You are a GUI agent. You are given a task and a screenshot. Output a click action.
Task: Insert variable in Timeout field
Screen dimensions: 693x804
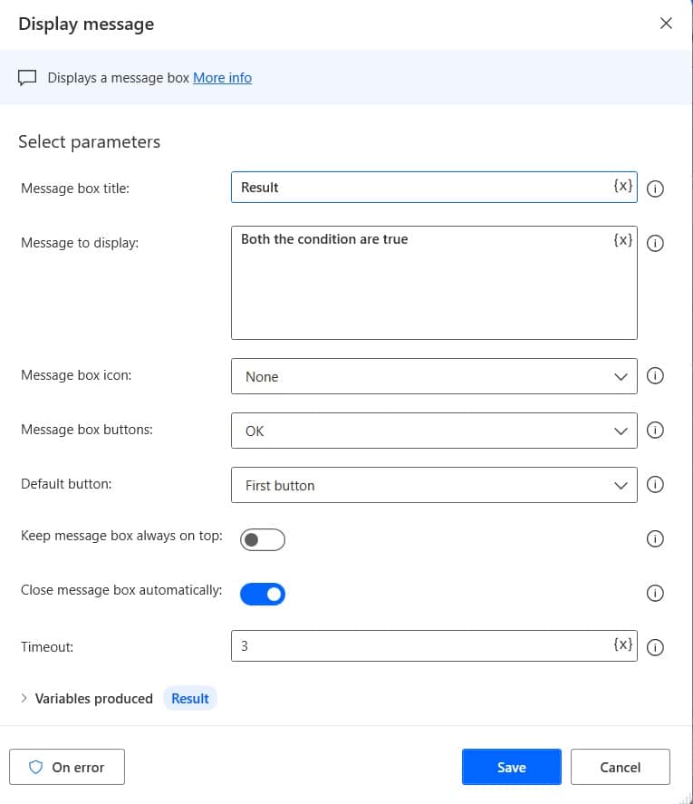622,644
